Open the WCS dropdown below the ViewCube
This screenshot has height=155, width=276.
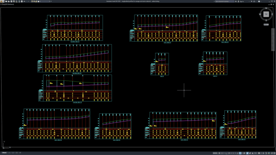[x=266, y=25]
